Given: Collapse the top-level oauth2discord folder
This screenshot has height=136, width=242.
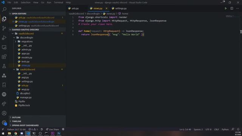Looking at the screenshot, I should pyautogui.click(x=26, y=34).
